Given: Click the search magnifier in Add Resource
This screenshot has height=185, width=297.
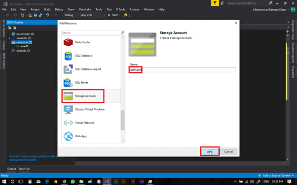Looking at the screenshot, I should [x=122, y=32].
